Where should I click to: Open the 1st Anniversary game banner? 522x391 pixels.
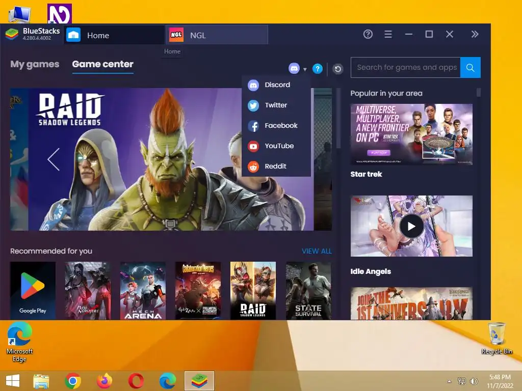[x=411, y=303]
